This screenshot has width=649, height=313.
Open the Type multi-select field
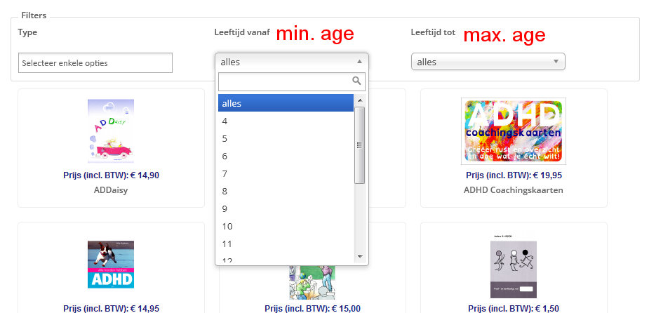[95, 63]
